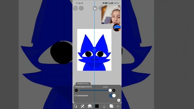The image size is (194, 109).
Task: Click the opacity slider handle
Action: coord(110,90)
